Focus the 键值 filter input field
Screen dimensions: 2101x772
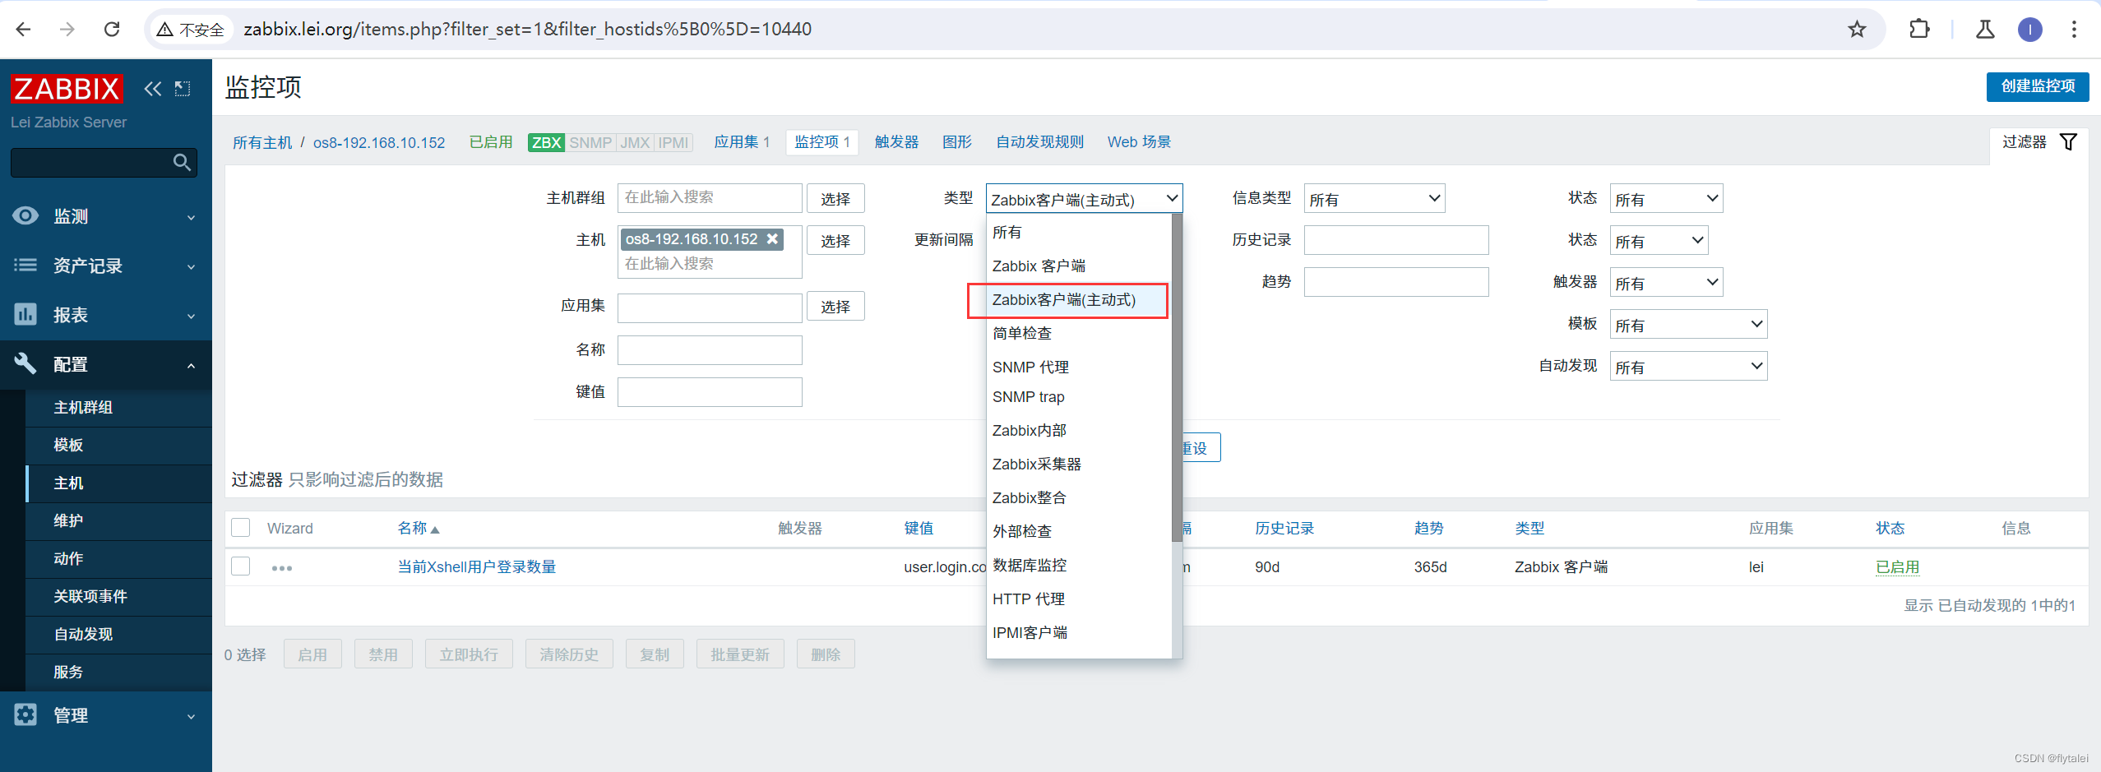(x=710, y=392)
